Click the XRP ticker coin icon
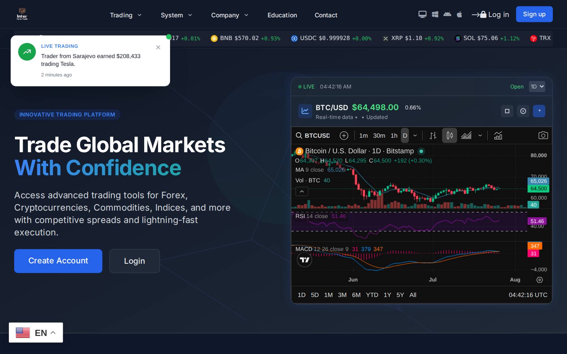Screen dimensions: 567x354 tap(386, 38)
